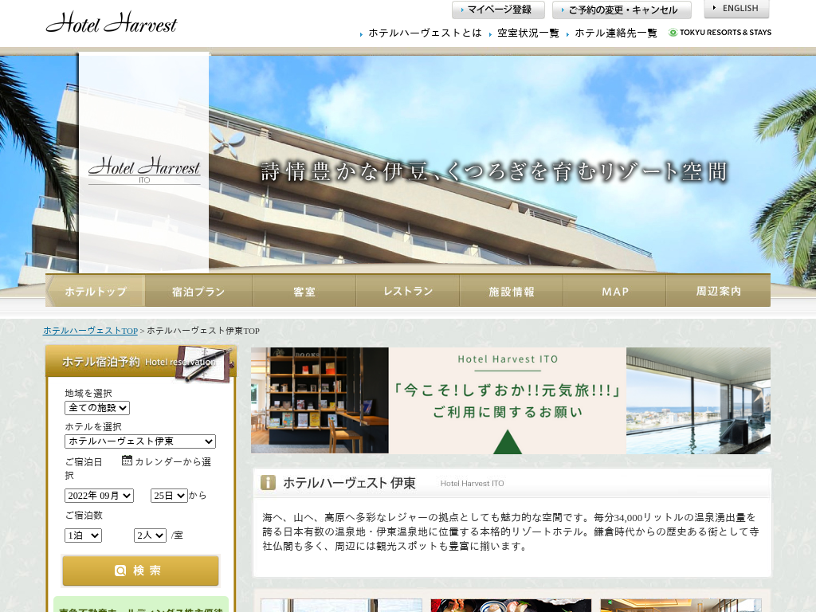Image resolution: width=816 pixels, height=612 pixels.
Task: Click the ホテルハーヴェストTOP breadcrumb link
Action: coord(91,331)
